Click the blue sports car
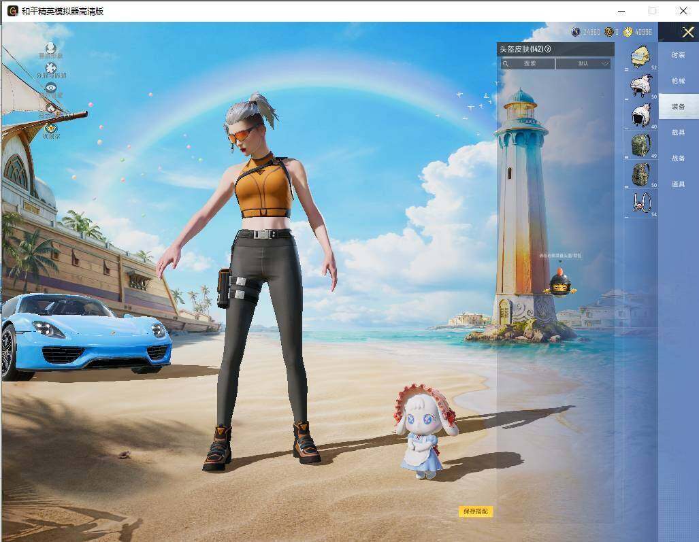Viewport: 699px width, 542px height. pyautogui.click(x=85, y=336)
